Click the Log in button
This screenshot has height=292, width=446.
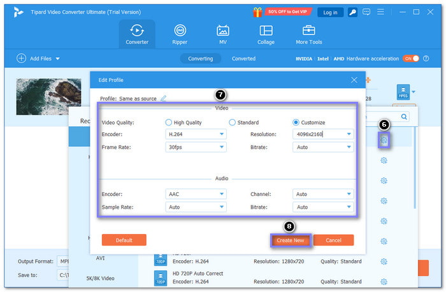point(330,13)
